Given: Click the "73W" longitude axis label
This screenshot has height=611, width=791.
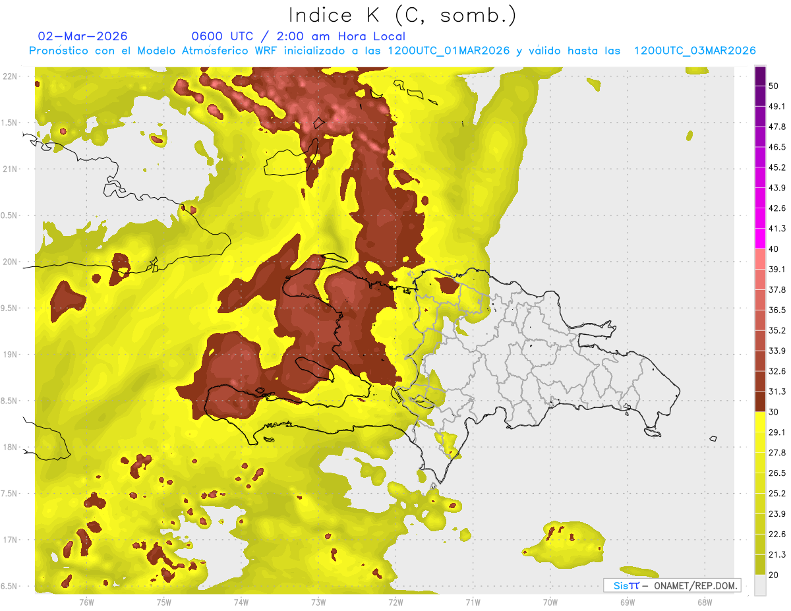Looking at the screenshot, I should coord(318,602).
